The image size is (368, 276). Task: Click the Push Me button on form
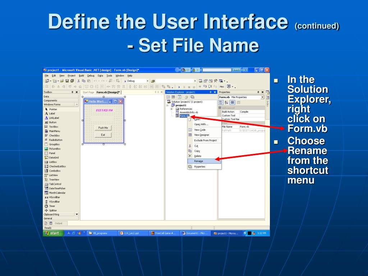[103, 128]
